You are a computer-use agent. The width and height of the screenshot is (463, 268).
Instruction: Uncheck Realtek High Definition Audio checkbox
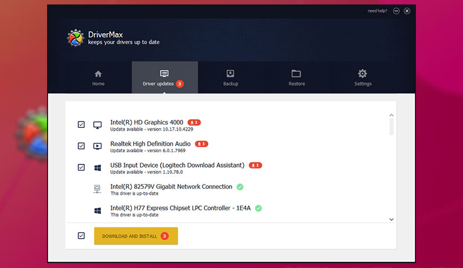(81, 146)
